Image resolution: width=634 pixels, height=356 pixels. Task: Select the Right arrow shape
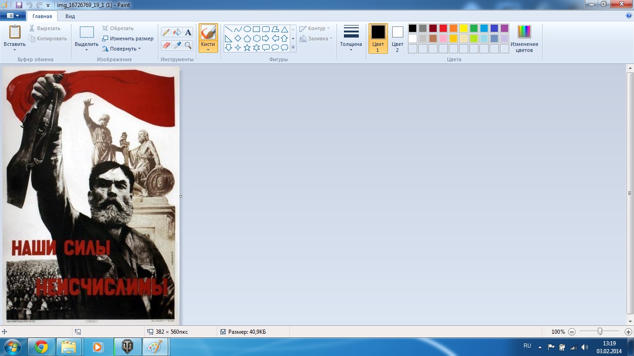point(266,38)
